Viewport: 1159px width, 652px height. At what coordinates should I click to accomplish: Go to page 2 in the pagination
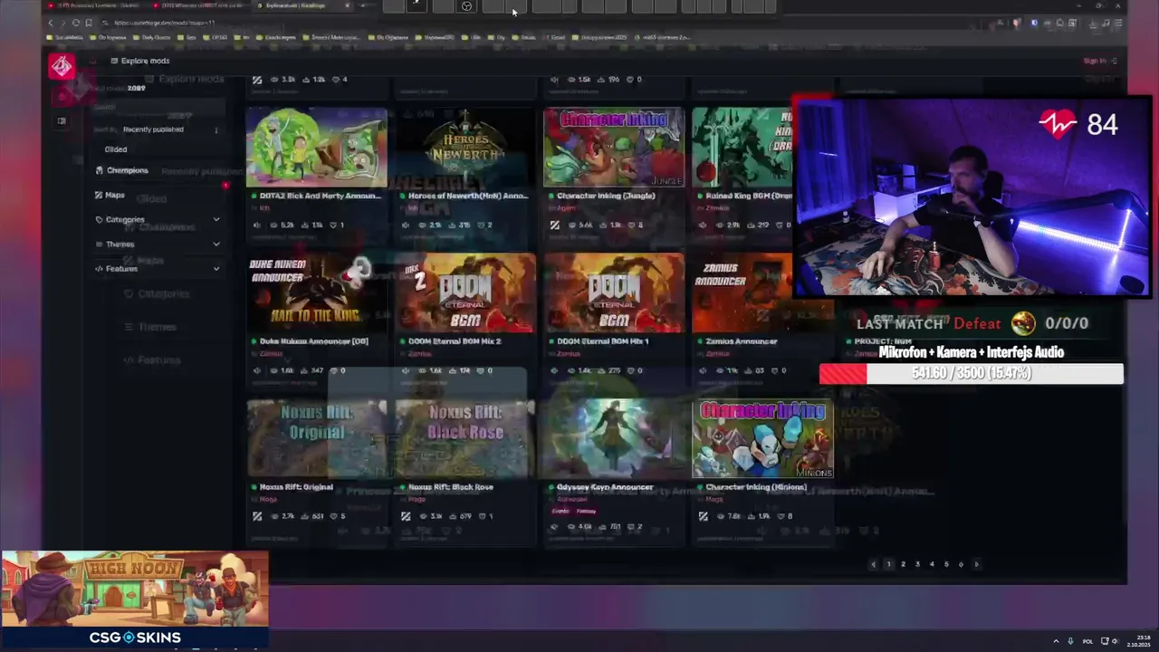click(903, 564)
